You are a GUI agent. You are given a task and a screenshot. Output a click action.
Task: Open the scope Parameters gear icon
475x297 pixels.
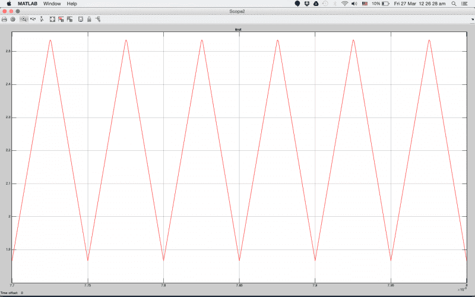pyautogui.click(x=12, y=19)
